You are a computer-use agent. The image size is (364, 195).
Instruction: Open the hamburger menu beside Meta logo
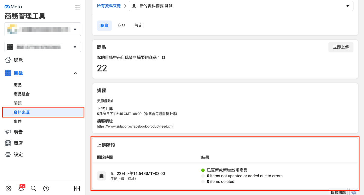pos(77,7)
